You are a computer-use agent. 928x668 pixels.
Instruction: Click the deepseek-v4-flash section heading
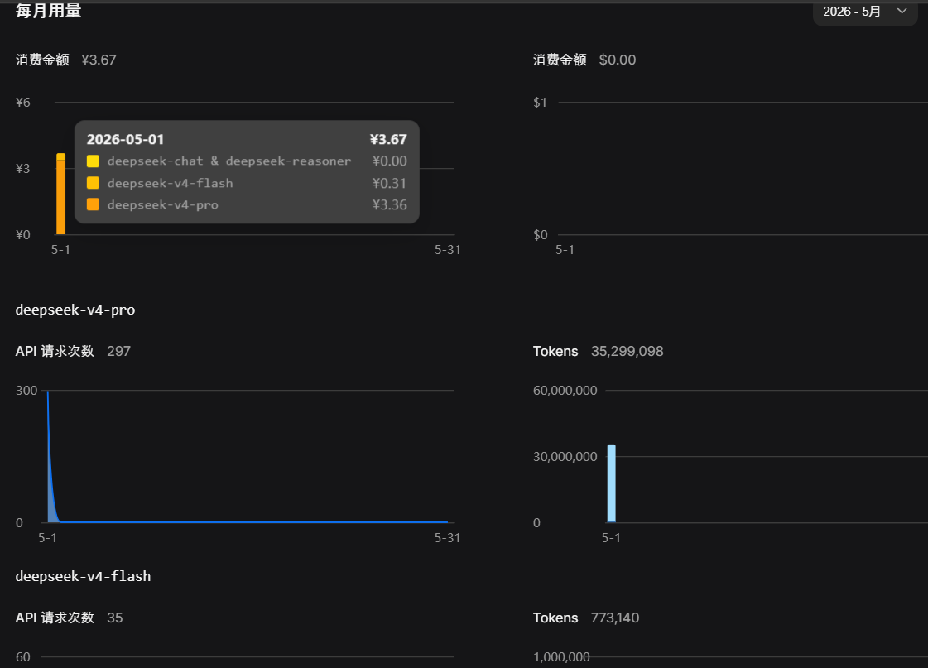83,576
